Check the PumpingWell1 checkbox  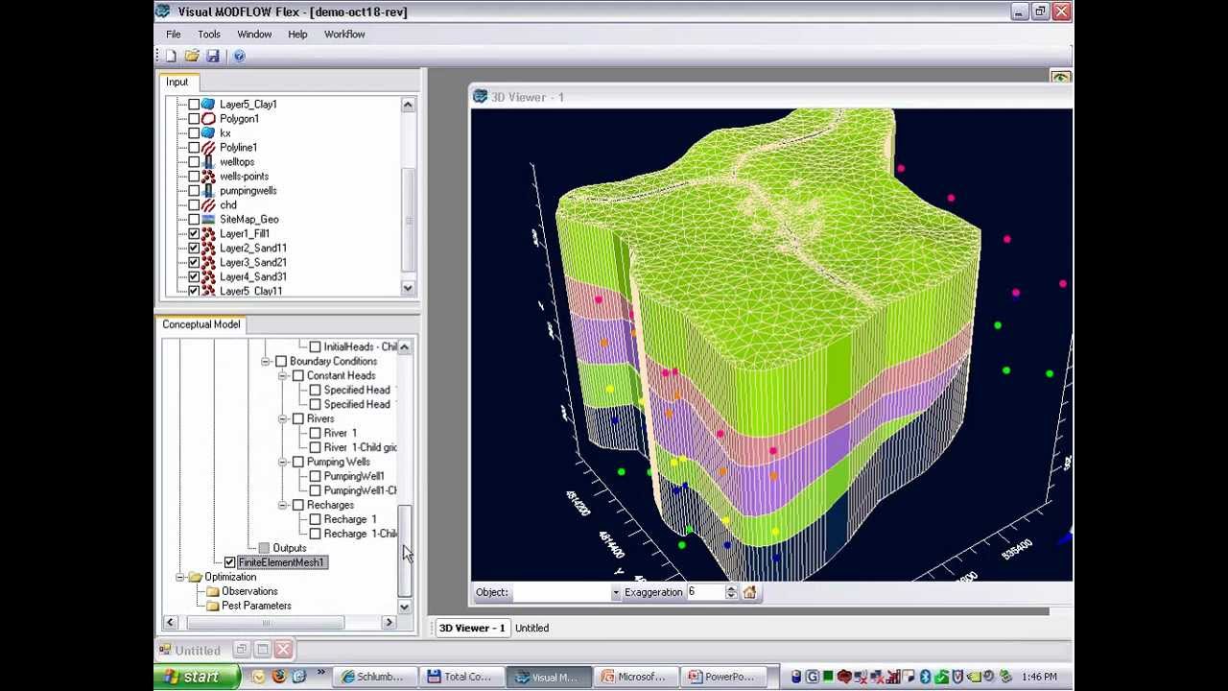click(315, 477)
